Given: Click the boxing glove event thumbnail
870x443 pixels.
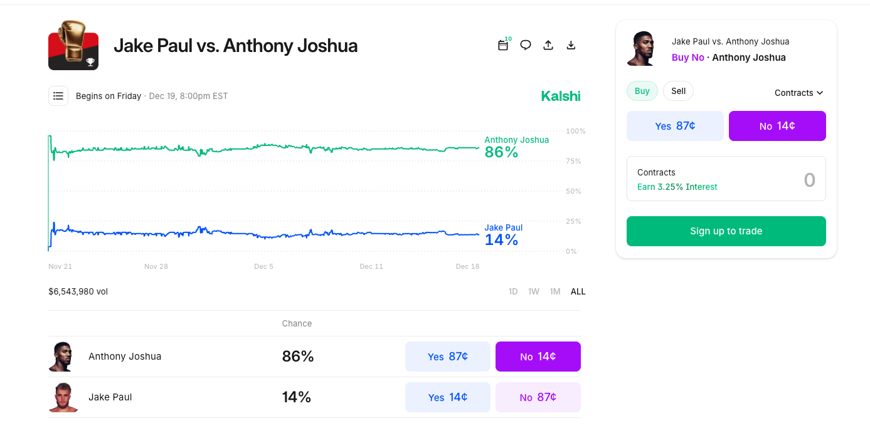Looking at the screenshot, I should point(73,44).
